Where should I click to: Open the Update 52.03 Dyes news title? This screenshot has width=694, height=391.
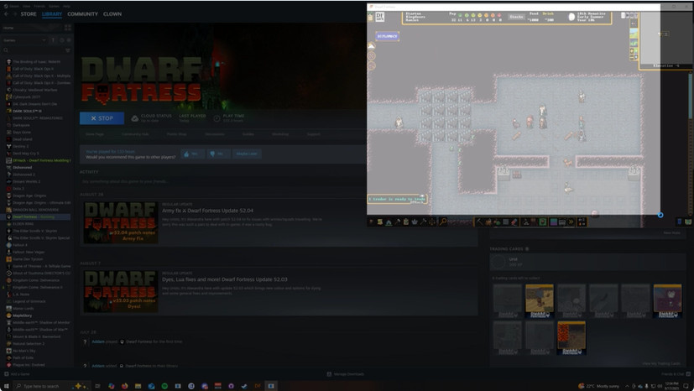[224, 279]
